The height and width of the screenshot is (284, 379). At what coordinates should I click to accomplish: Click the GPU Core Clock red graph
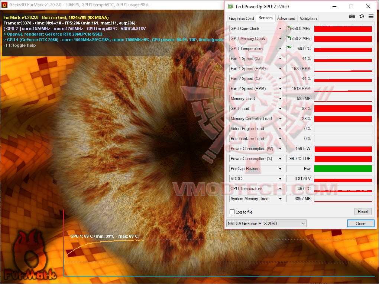tap(343, 29)
